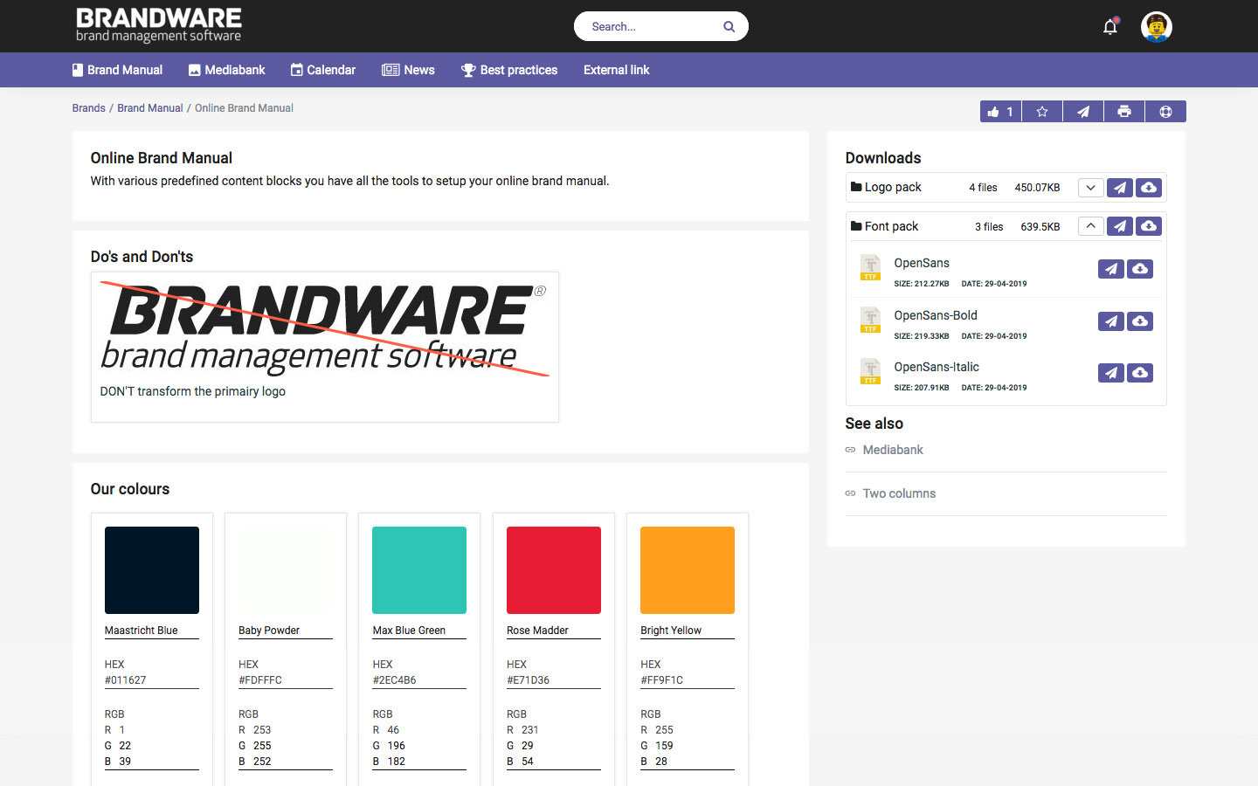Expand the Logo pack file list

pos(1090,188)
